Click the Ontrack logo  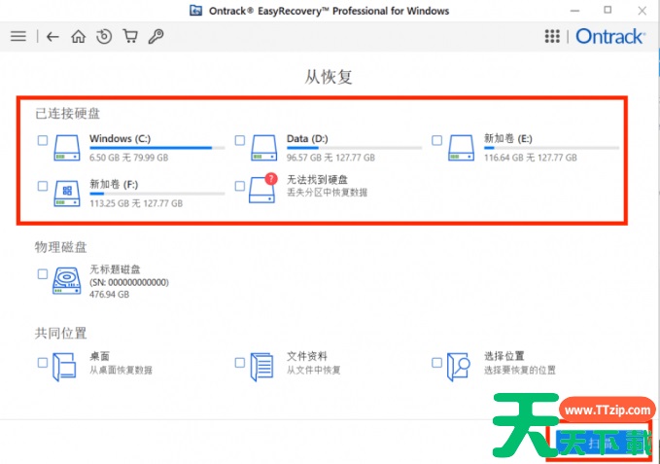[609, 37]
